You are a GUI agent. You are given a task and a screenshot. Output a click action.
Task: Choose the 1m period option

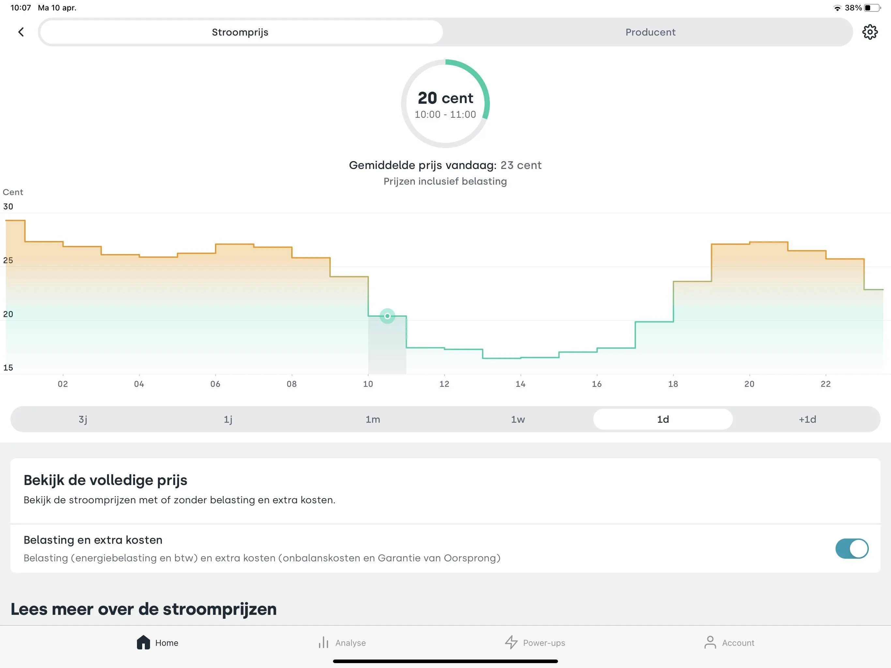372,419
